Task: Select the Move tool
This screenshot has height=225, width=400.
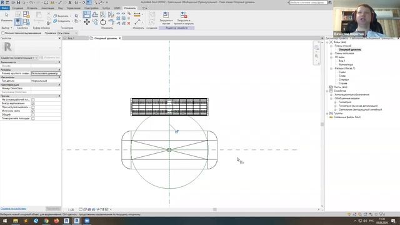Action: (x=87, y=22)
